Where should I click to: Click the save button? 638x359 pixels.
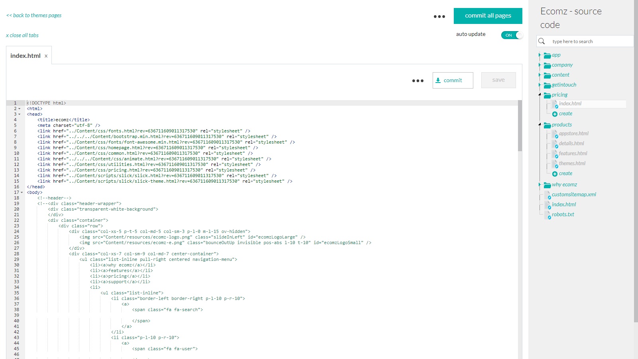[x=498, y=80]
